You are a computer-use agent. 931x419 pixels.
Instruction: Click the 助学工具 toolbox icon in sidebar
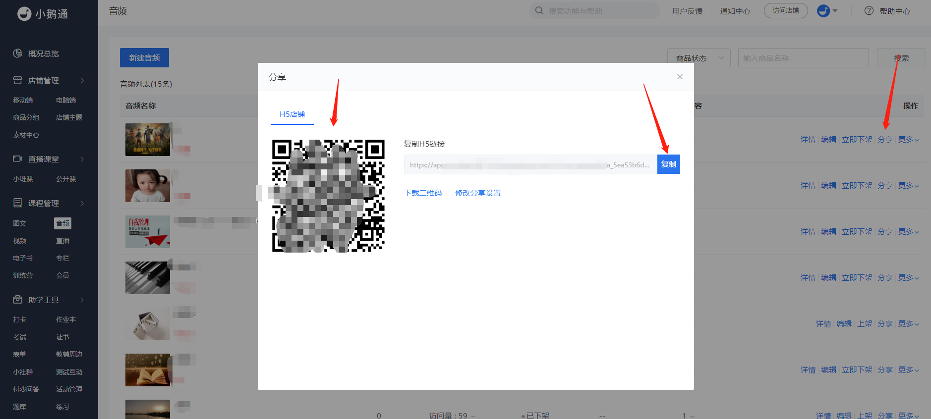(17, 299)
